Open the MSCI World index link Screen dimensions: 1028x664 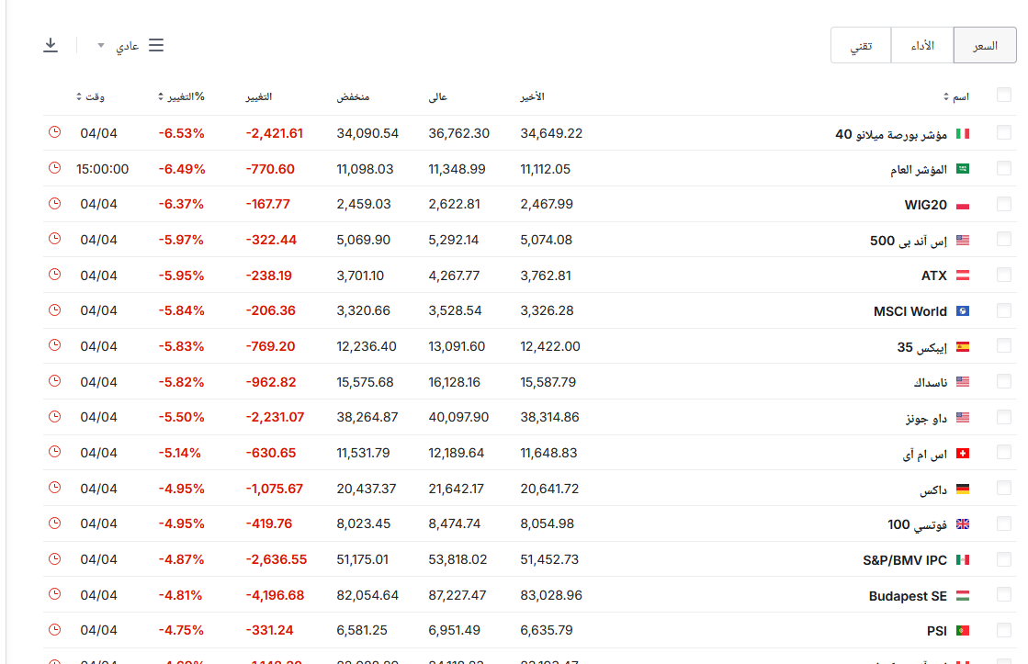910,311
